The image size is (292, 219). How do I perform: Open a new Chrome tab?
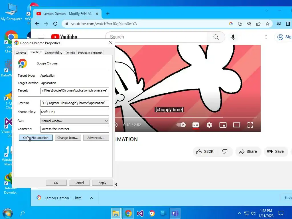[x=108, y=14]
